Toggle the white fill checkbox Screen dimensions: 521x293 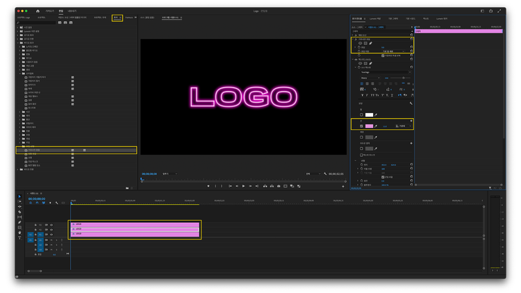(x=361, y=115)
